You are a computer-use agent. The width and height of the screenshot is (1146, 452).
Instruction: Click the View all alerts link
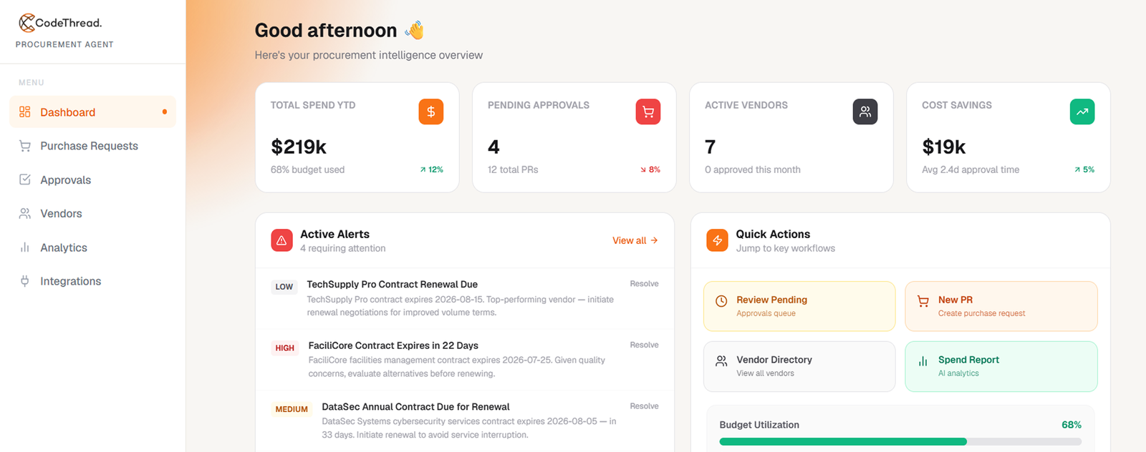[635, 240]
